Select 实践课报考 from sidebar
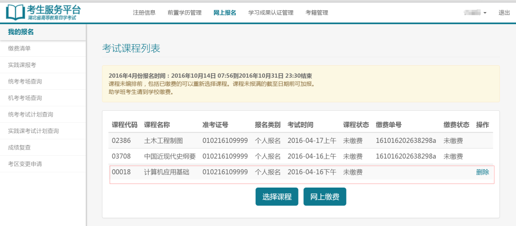The image size is (516, 226). click(22, 65)
